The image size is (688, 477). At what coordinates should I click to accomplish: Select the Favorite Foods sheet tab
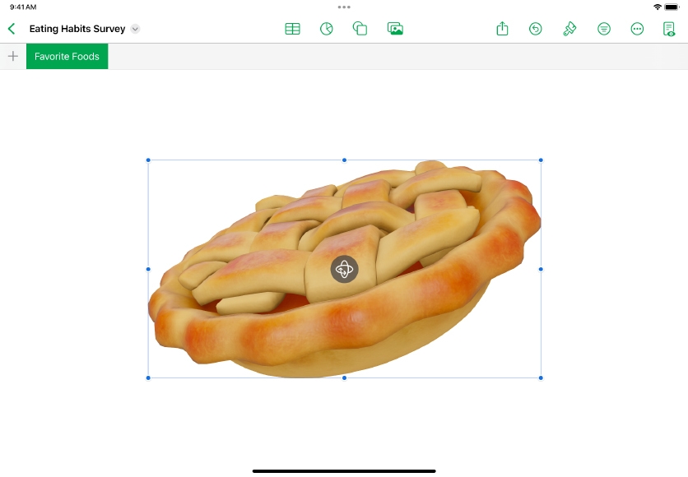point(67,57)
